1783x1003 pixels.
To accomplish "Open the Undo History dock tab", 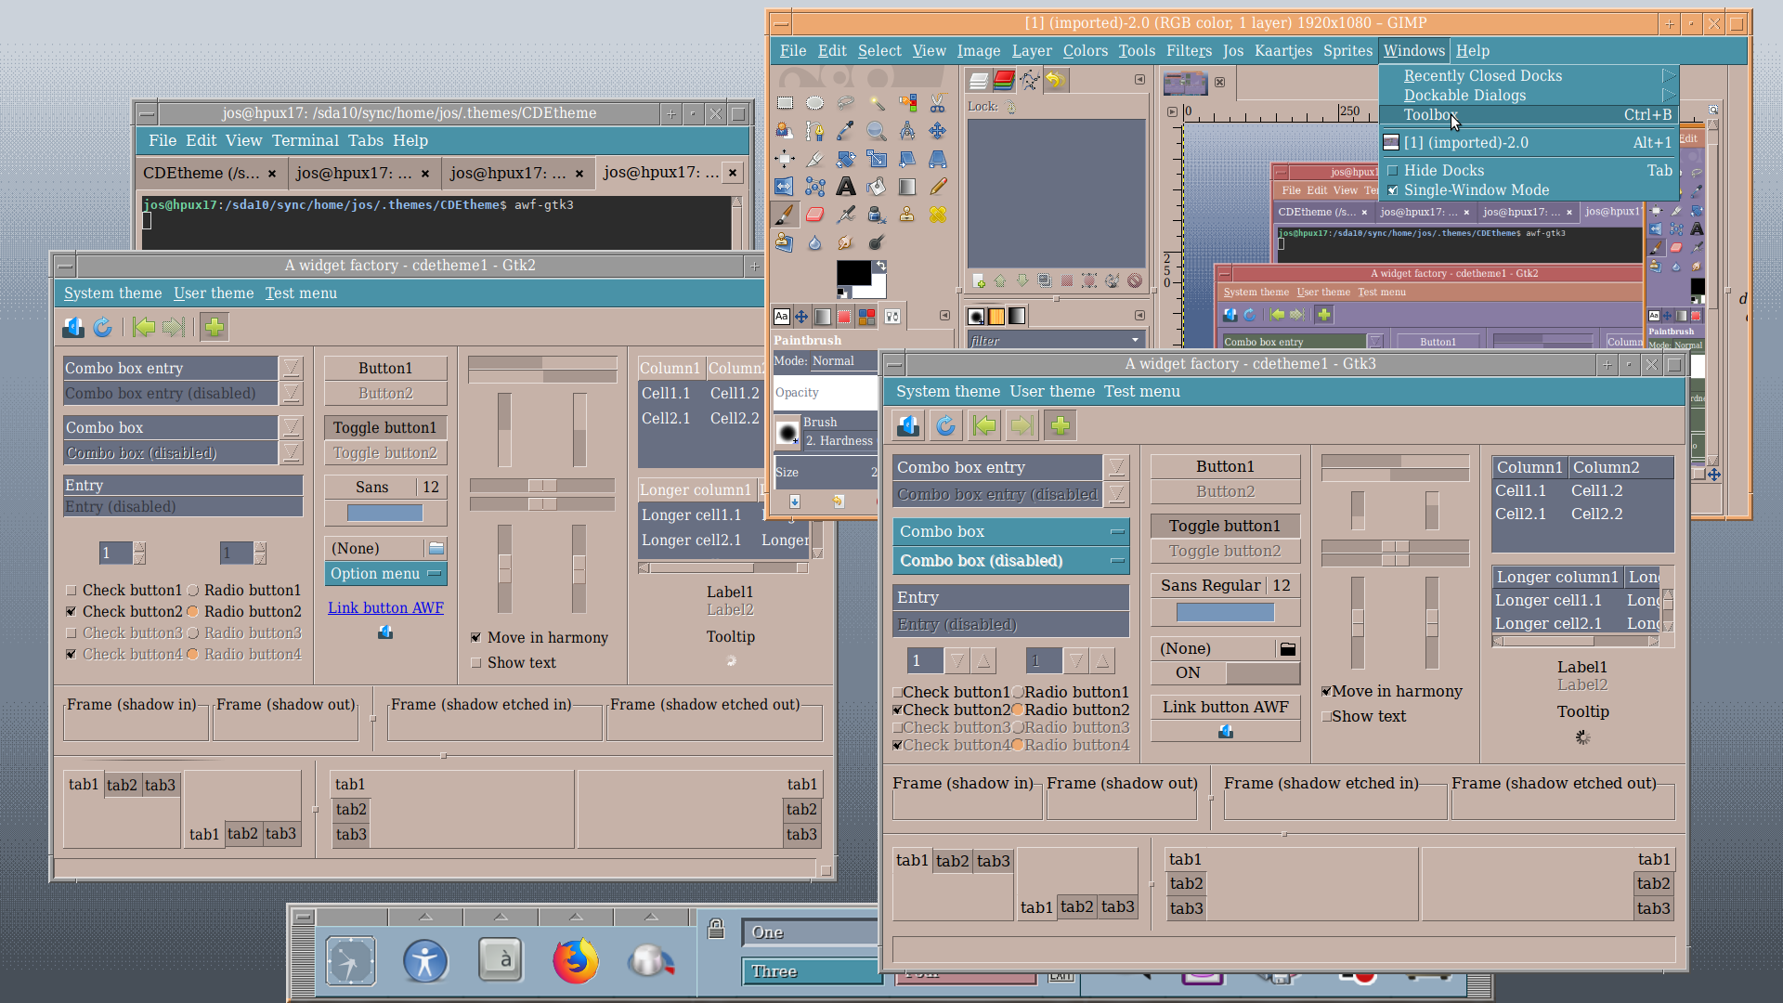I will pos(1056,81).
